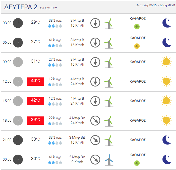Click the mosquito icon in 03:00 row

137,26
